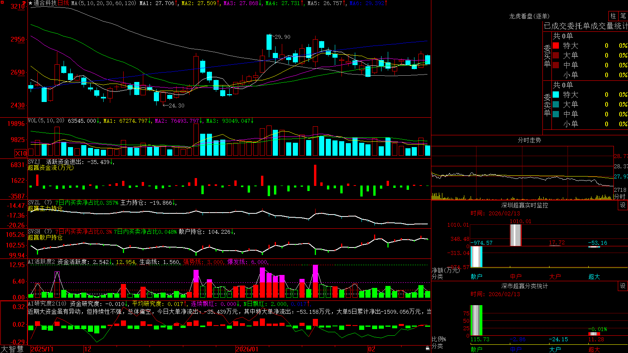The height and width of the screenshot is (353, 628).
Task: Select 大户 category in 深市超赢分类统计
Action: point(555,349)
